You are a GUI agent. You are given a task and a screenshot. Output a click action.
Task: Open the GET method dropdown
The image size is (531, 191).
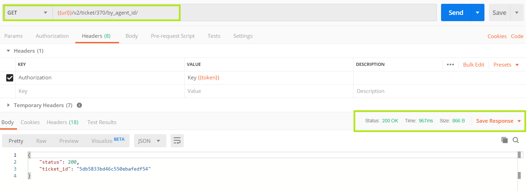27,12
